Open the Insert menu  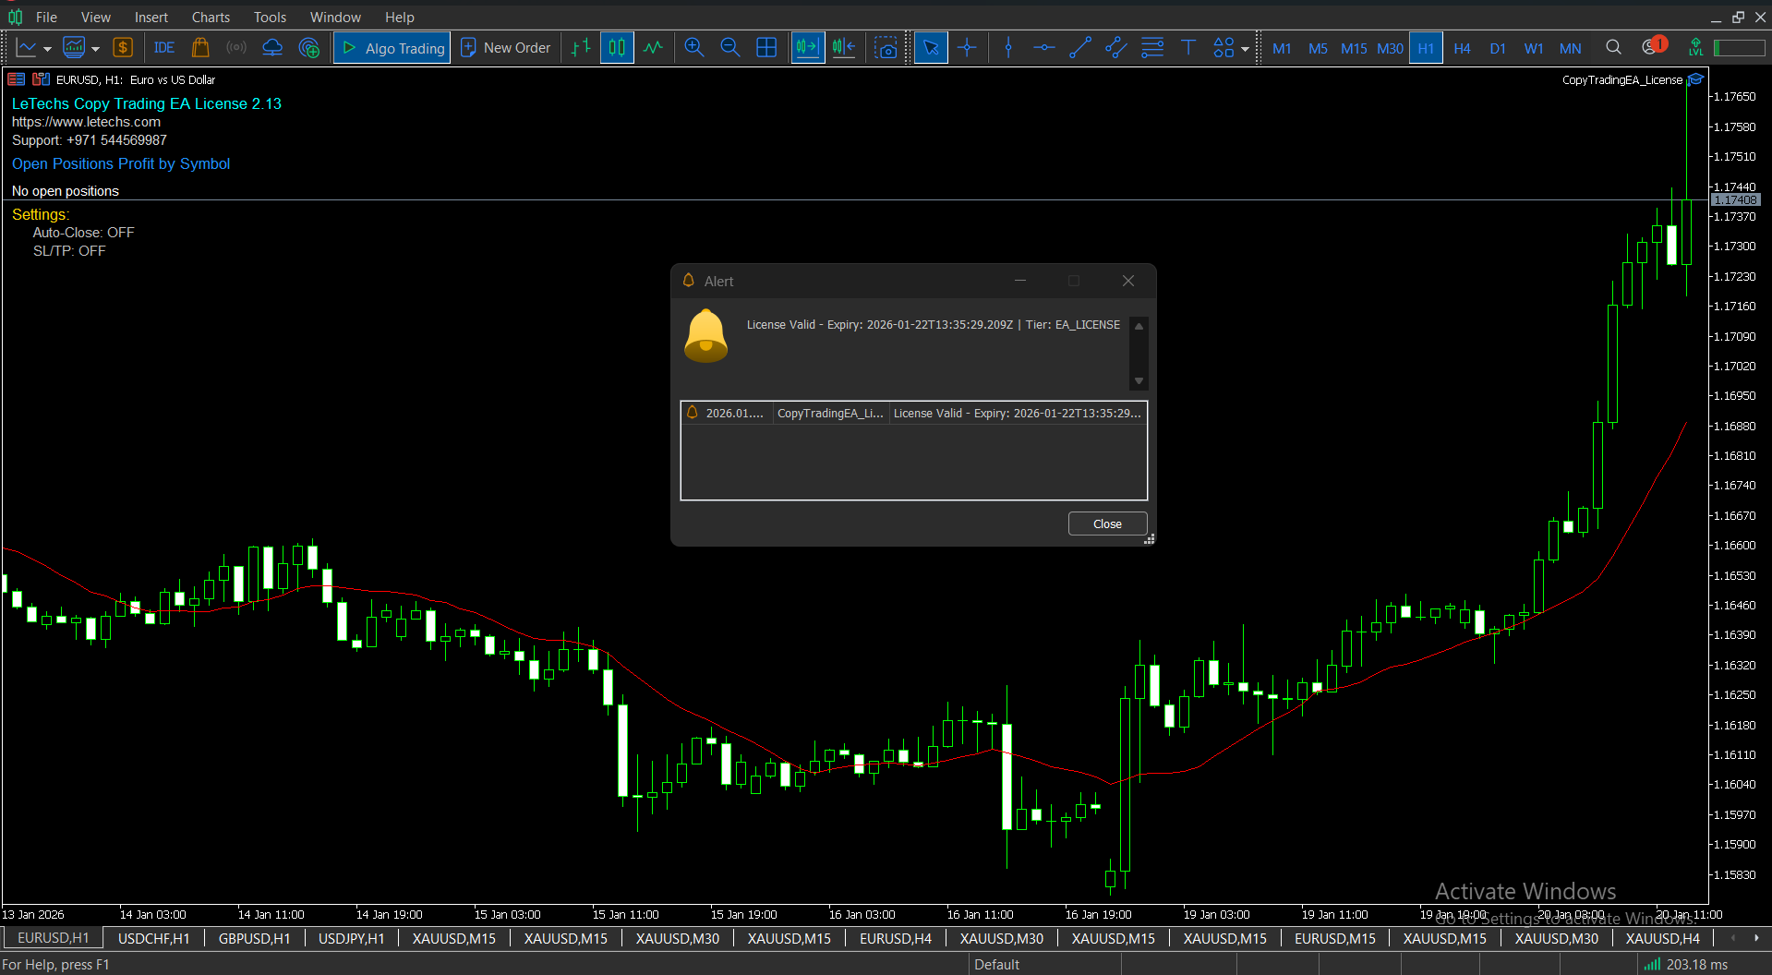click(x=151, y=17)
